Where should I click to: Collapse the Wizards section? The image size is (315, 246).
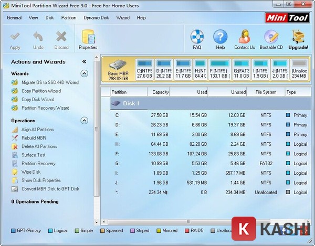coord(85,73)
